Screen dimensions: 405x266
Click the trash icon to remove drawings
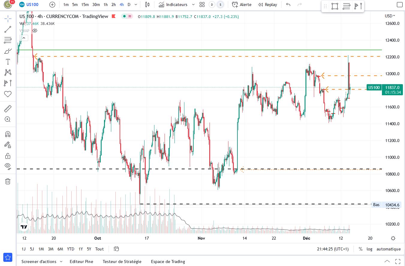(x=8, y=181)
